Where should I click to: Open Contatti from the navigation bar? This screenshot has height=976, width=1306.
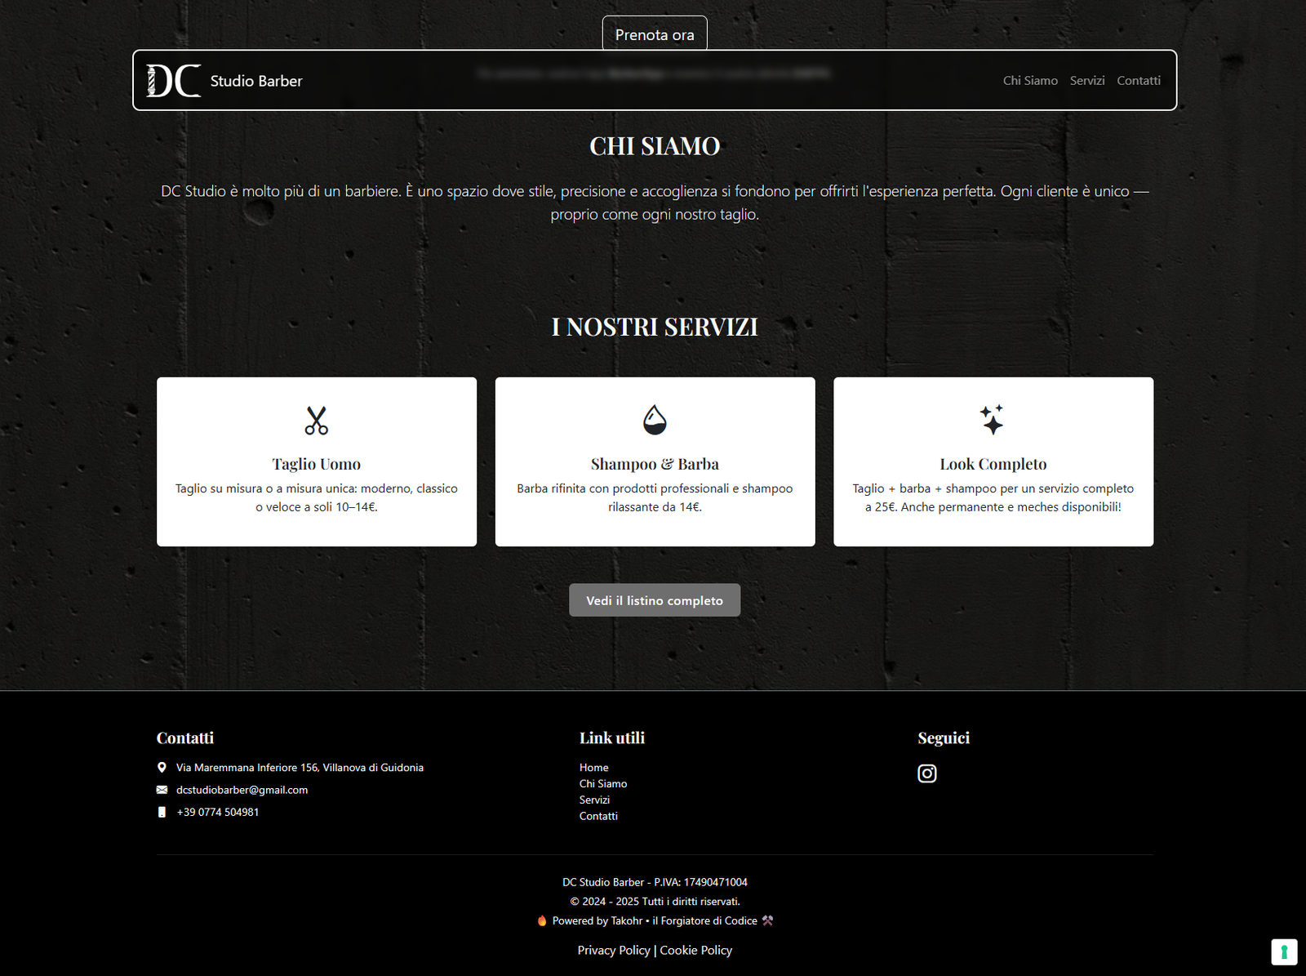click(x=1139, y=80)
